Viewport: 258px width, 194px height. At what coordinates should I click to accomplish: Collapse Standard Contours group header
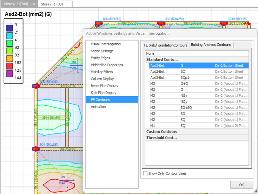[x=162, y=60]
